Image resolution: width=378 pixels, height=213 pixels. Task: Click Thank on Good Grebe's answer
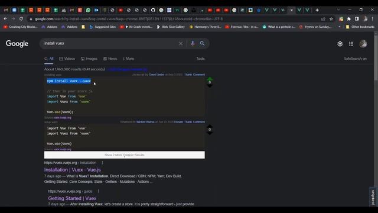188,75
